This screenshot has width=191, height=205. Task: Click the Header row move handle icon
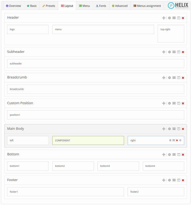164,18
